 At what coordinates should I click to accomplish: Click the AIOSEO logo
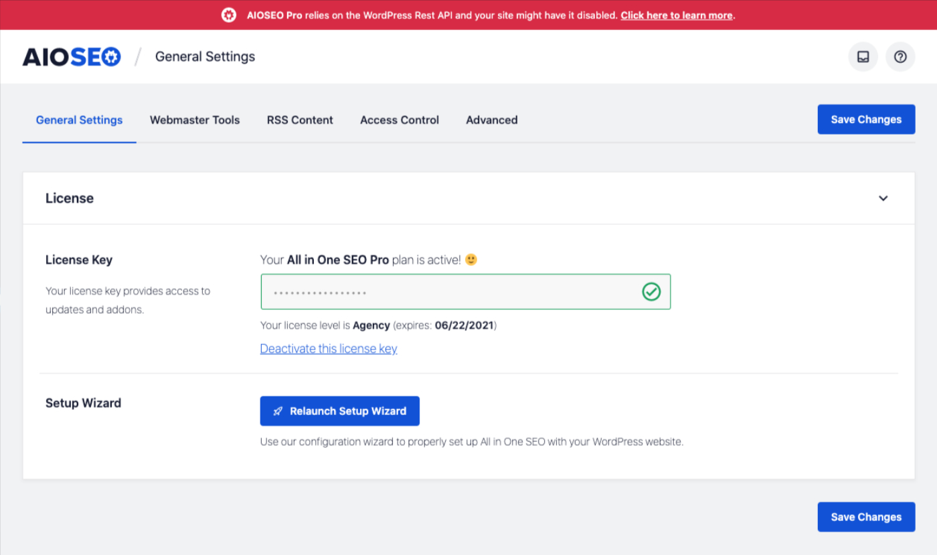(72, 57)
